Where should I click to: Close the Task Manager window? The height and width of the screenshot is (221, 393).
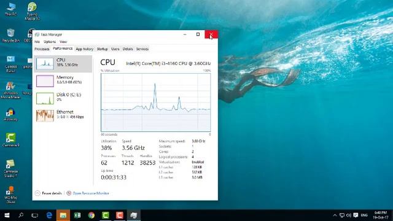[x=211, y=34]
